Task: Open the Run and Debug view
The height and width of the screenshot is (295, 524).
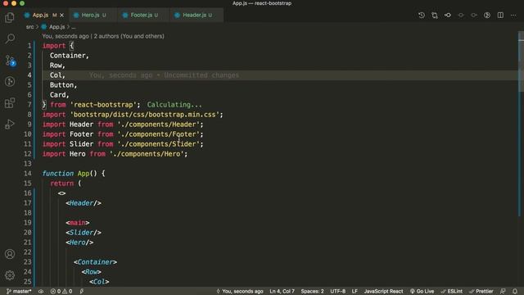Action: [10, 125]
